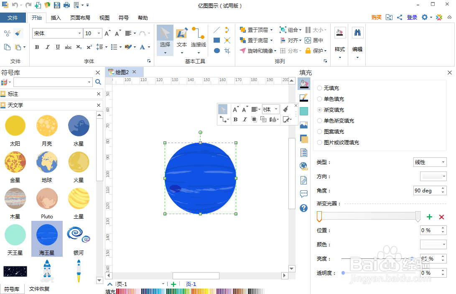Open the picture panel icon
The image size is (456, 294).
304,125
